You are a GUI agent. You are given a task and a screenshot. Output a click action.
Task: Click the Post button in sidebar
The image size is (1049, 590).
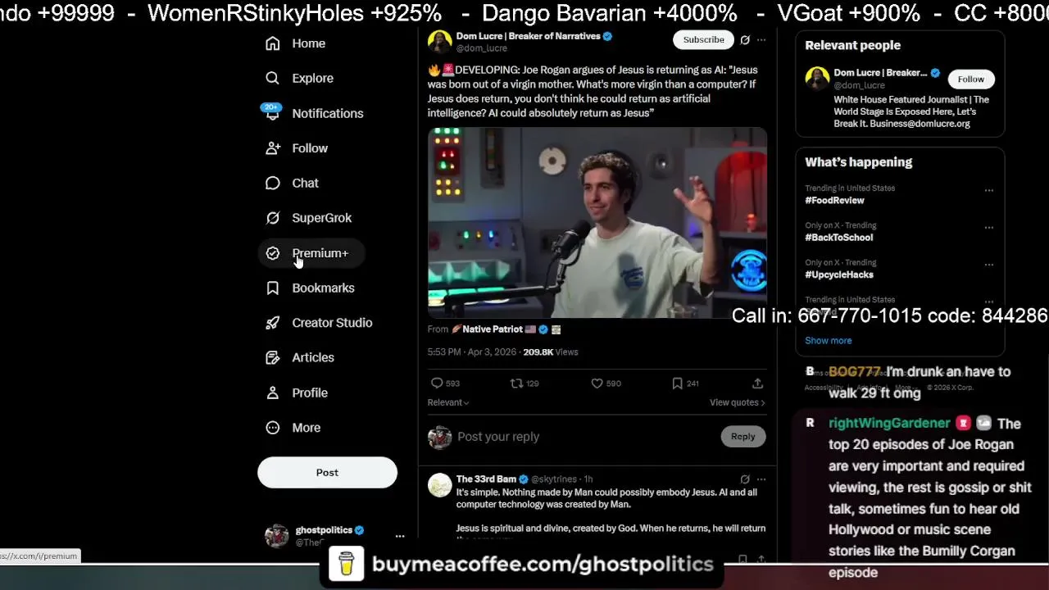point(327,472)
